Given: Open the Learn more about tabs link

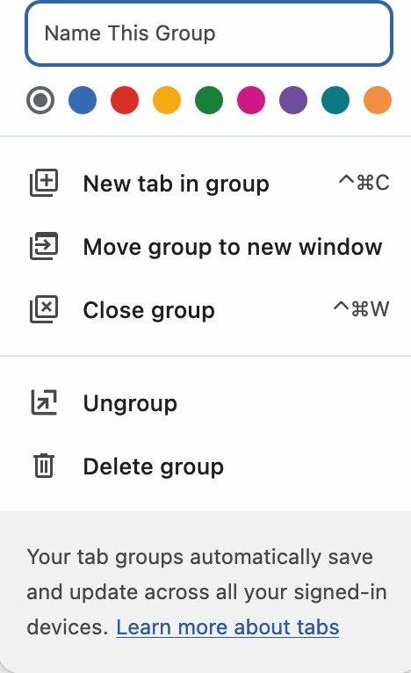Looking at the screenshot, I should click(x=227, y=627).
